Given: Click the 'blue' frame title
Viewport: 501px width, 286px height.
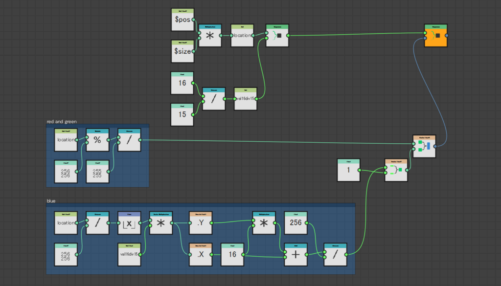Looking at the screenshot, I should [51, 201].
